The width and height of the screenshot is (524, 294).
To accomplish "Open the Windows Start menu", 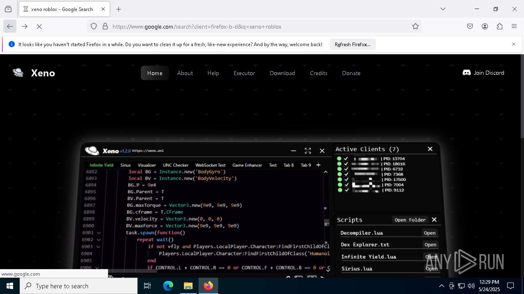I will point(10,286).
